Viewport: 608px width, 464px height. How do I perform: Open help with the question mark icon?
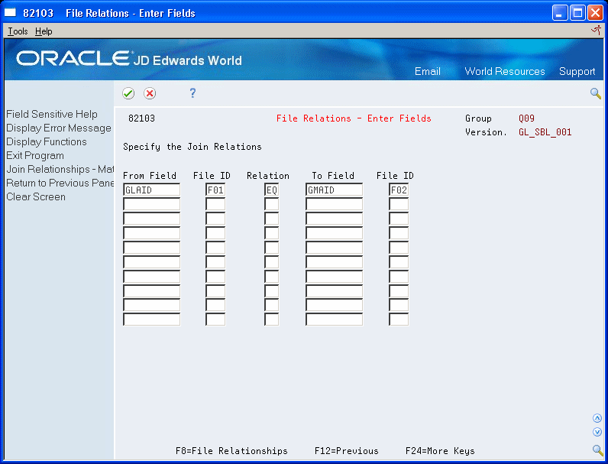(192, 93)
